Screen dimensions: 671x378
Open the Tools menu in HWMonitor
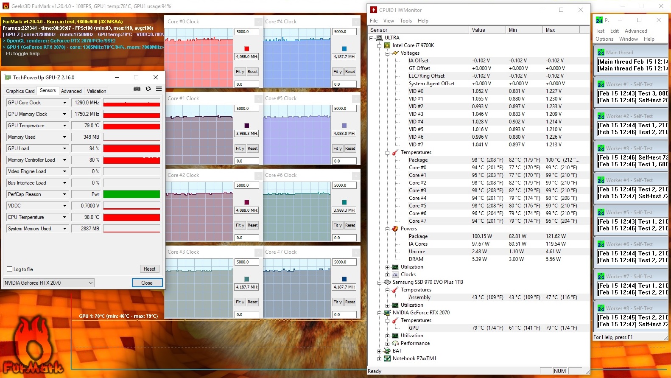pos(405,21)
